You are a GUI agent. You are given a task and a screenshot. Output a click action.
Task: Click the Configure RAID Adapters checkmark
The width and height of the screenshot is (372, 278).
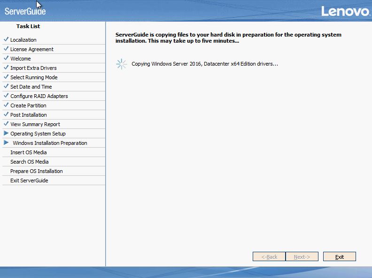coord(6,96)
